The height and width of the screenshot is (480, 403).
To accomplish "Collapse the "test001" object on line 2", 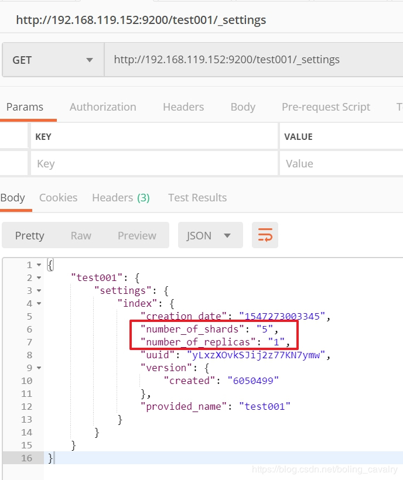I will (39, 277).
